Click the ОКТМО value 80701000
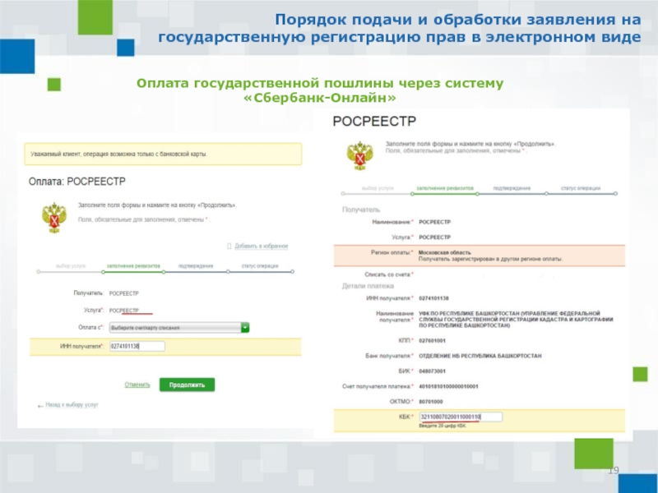Image resolution: width=658 pixels, height=493 pixels. pos(431,402)
